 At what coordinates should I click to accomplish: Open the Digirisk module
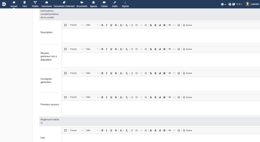point(125,4)
